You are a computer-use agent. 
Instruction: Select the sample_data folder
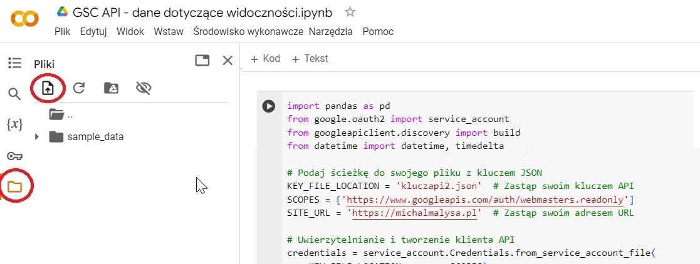click(x=86, y=137)
